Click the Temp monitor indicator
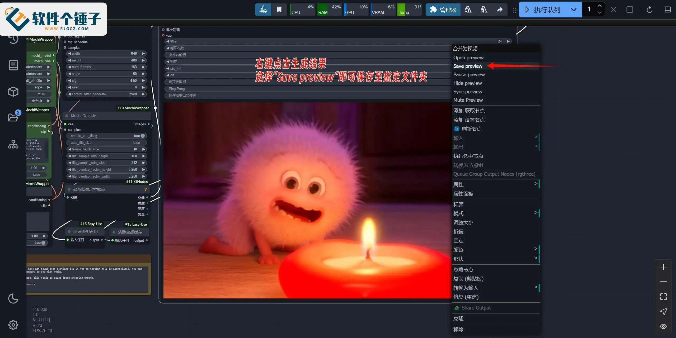This screenshot has height=338, width=676. coord(410,10)
